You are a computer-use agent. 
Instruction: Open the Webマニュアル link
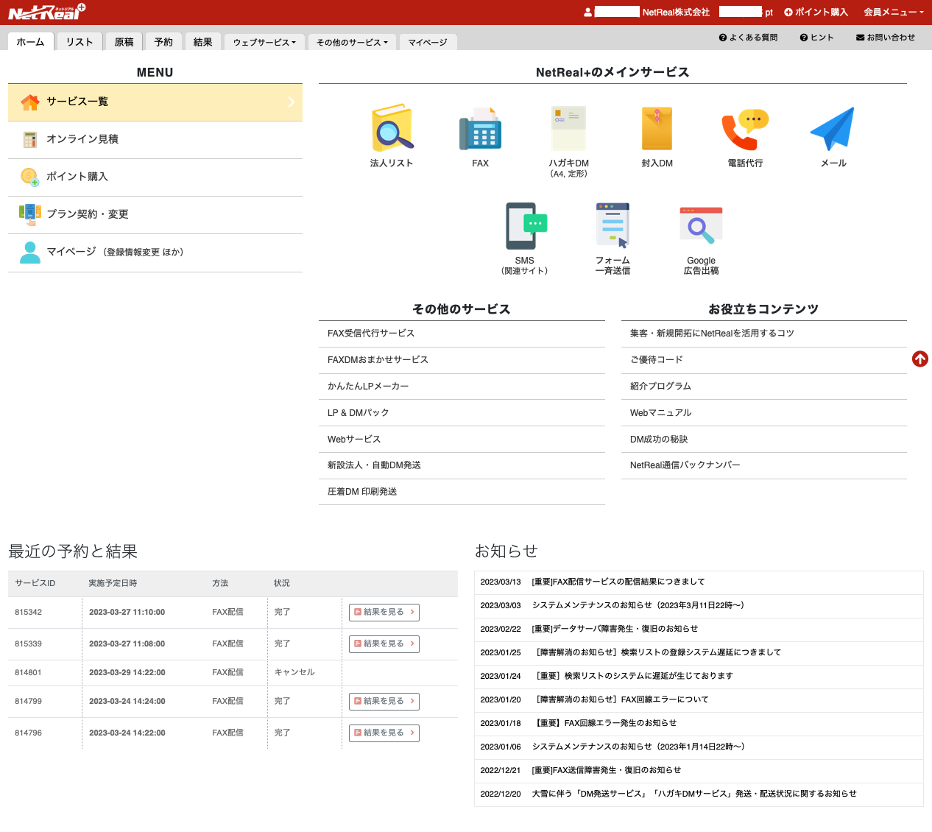click(x=660, y=412)
